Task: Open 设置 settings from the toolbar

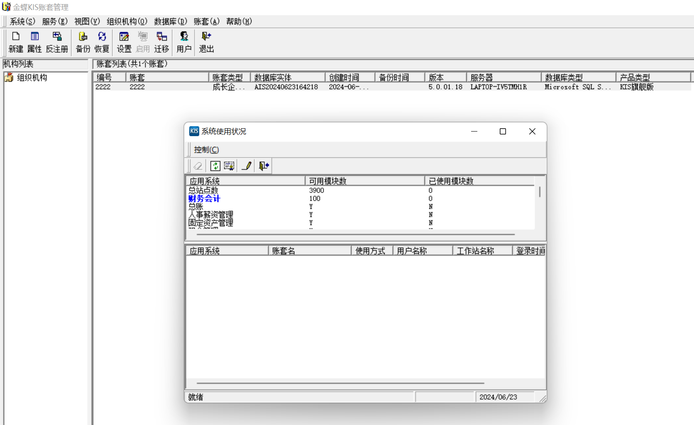Action: 124,42
